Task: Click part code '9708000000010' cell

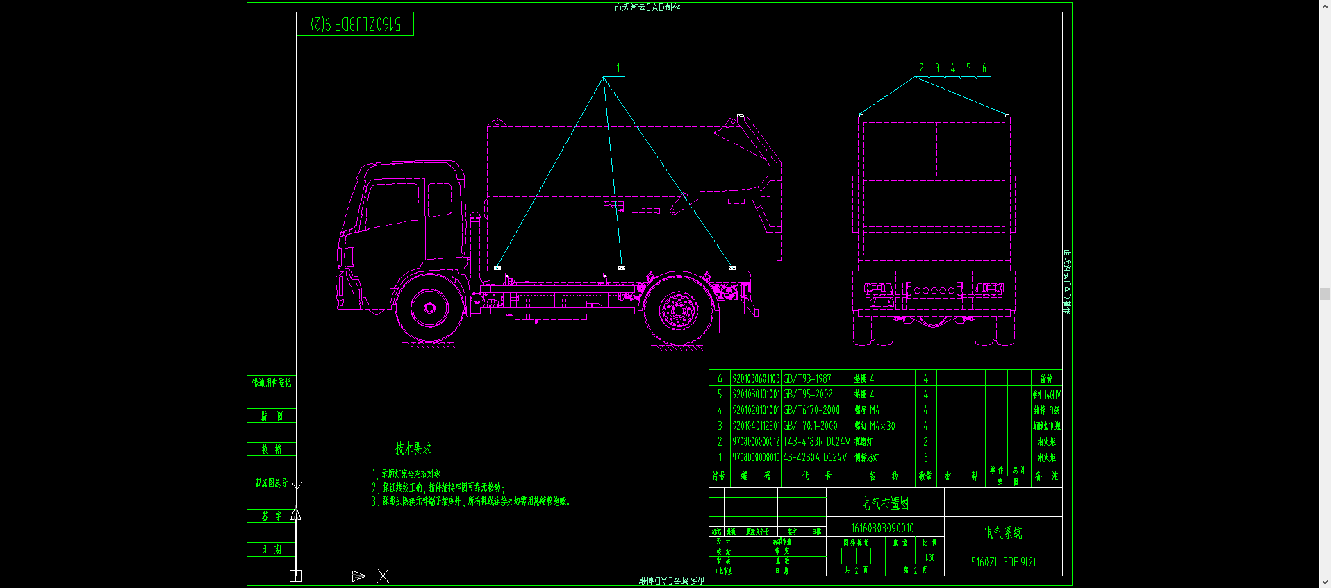Action: 756,457
